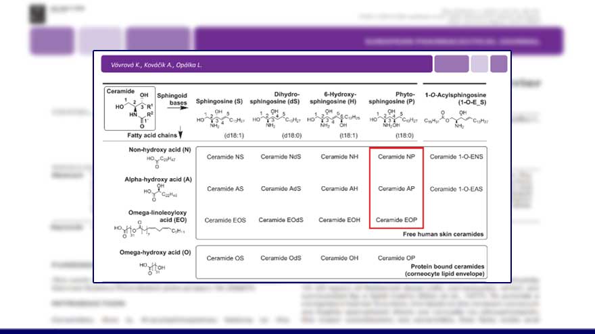Click the lightest purple square in header
Image resolution: width=595 pixels, height=334 pixels.
tap(479, 64)
